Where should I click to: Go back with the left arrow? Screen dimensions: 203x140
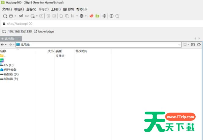click(2, 45)
